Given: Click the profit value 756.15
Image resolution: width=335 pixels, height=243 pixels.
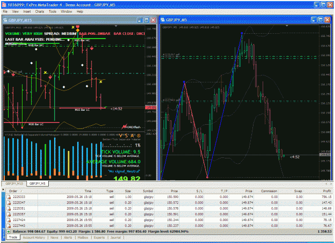Looking at the screenshot, I should point(326,197).
